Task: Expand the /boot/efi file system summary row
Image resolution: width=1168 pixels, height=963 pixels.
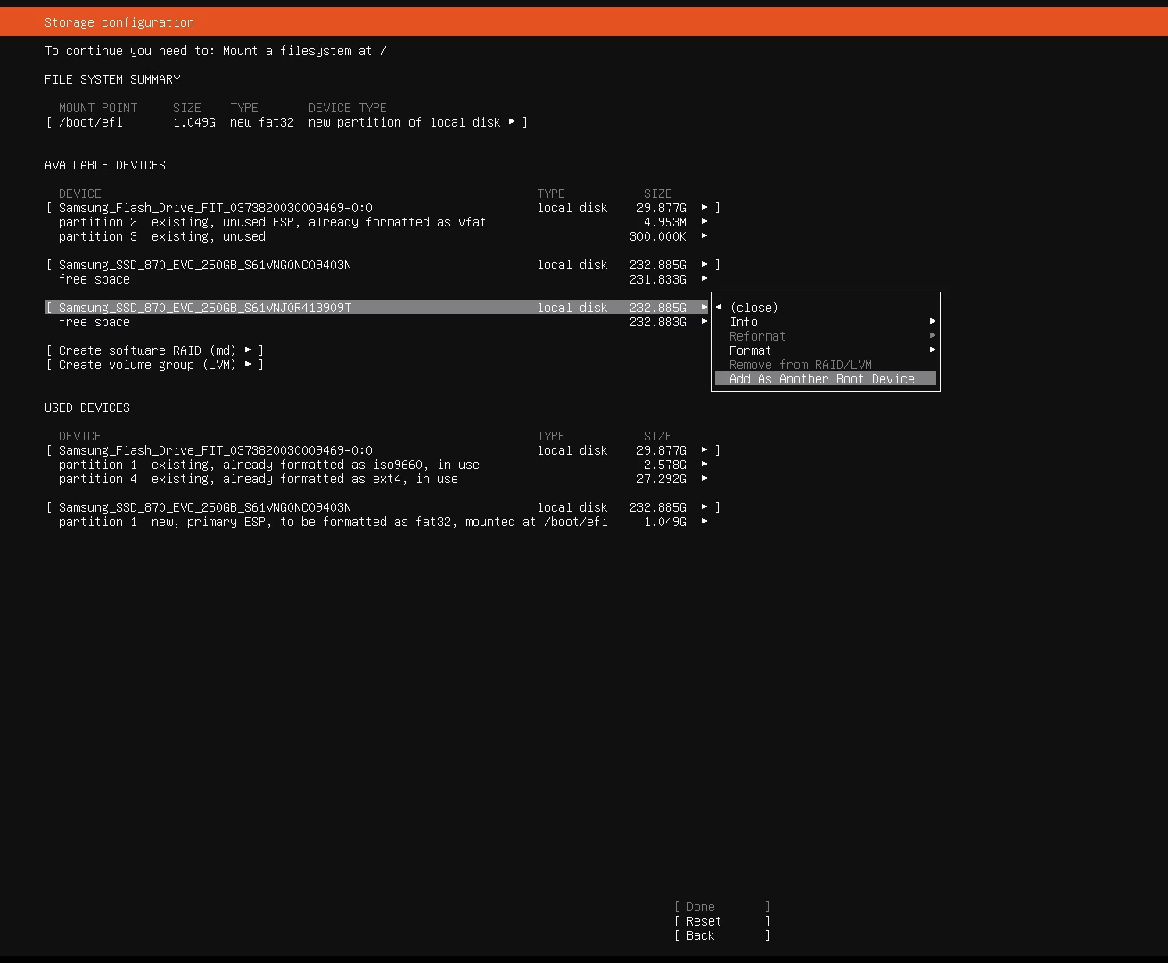Action: (287, 122)
